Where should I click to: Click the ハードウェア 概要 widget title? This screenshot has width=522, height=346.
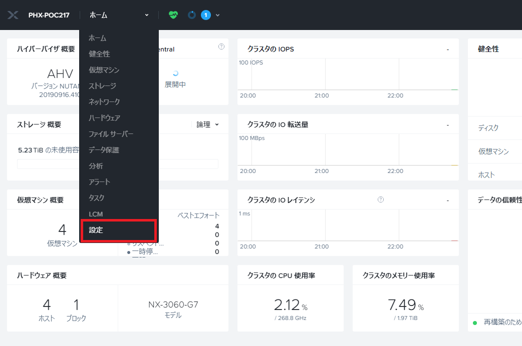pyautogui.click(x=42, y=275)
